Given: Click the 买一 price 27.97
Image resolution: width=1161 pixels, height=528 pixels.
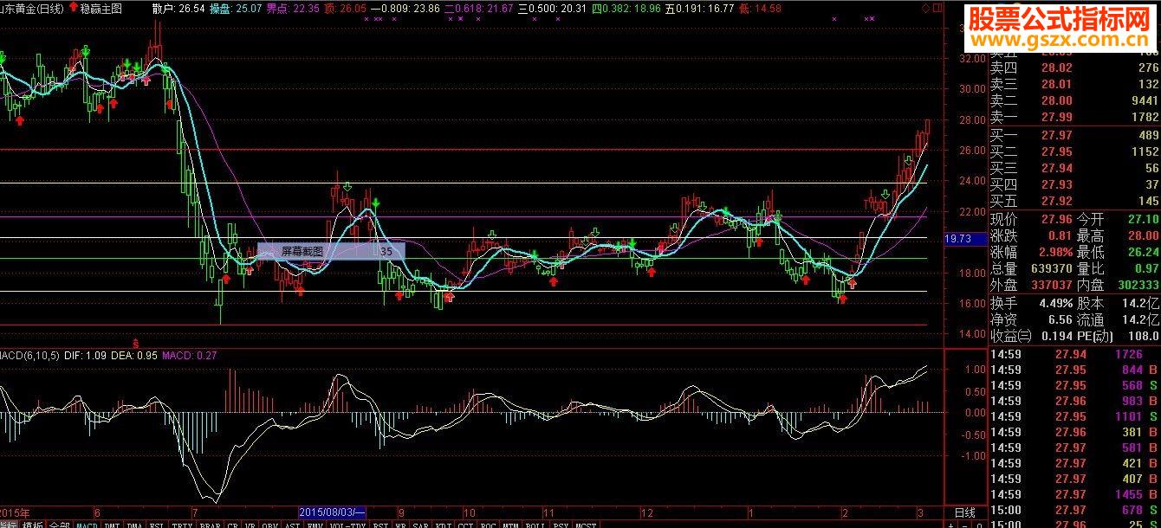Looking at the screenshot, I should pos(1057,135).
